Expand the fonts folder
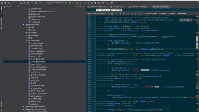Image resolution: width=199 pixels, height=112 pixels. (26, 30)
